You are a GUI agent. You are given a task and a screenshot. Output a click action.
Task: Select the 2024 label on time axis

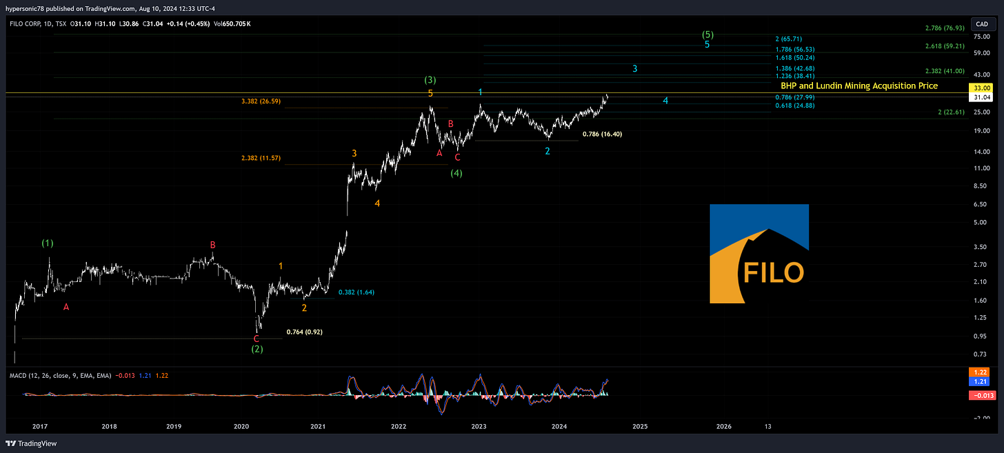click(559, 426)
